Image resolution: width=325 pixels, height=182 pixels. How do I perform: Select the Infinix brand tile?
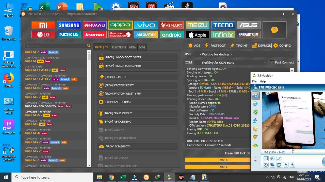pyautogui.click(x=223, y=35)
